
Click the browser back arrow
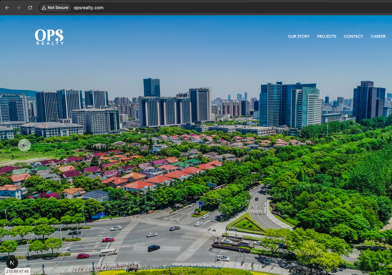point(7,8)
